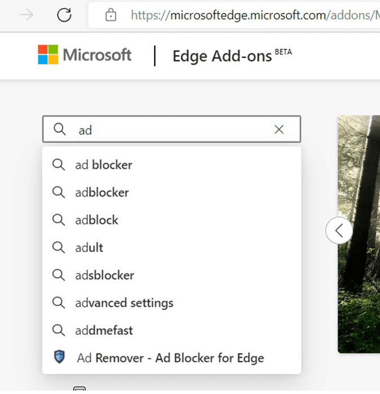Click the magnifier icon inside the search box
The image size is (380, 394).
pos(59,130)
